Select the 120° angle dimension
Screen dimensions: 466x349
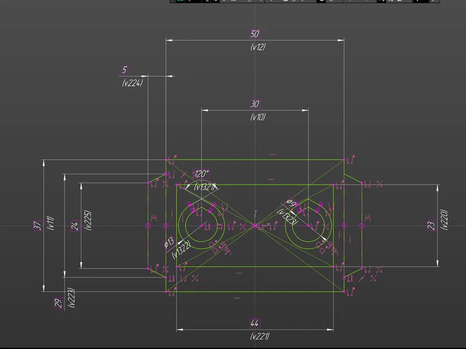pos(201,174)
